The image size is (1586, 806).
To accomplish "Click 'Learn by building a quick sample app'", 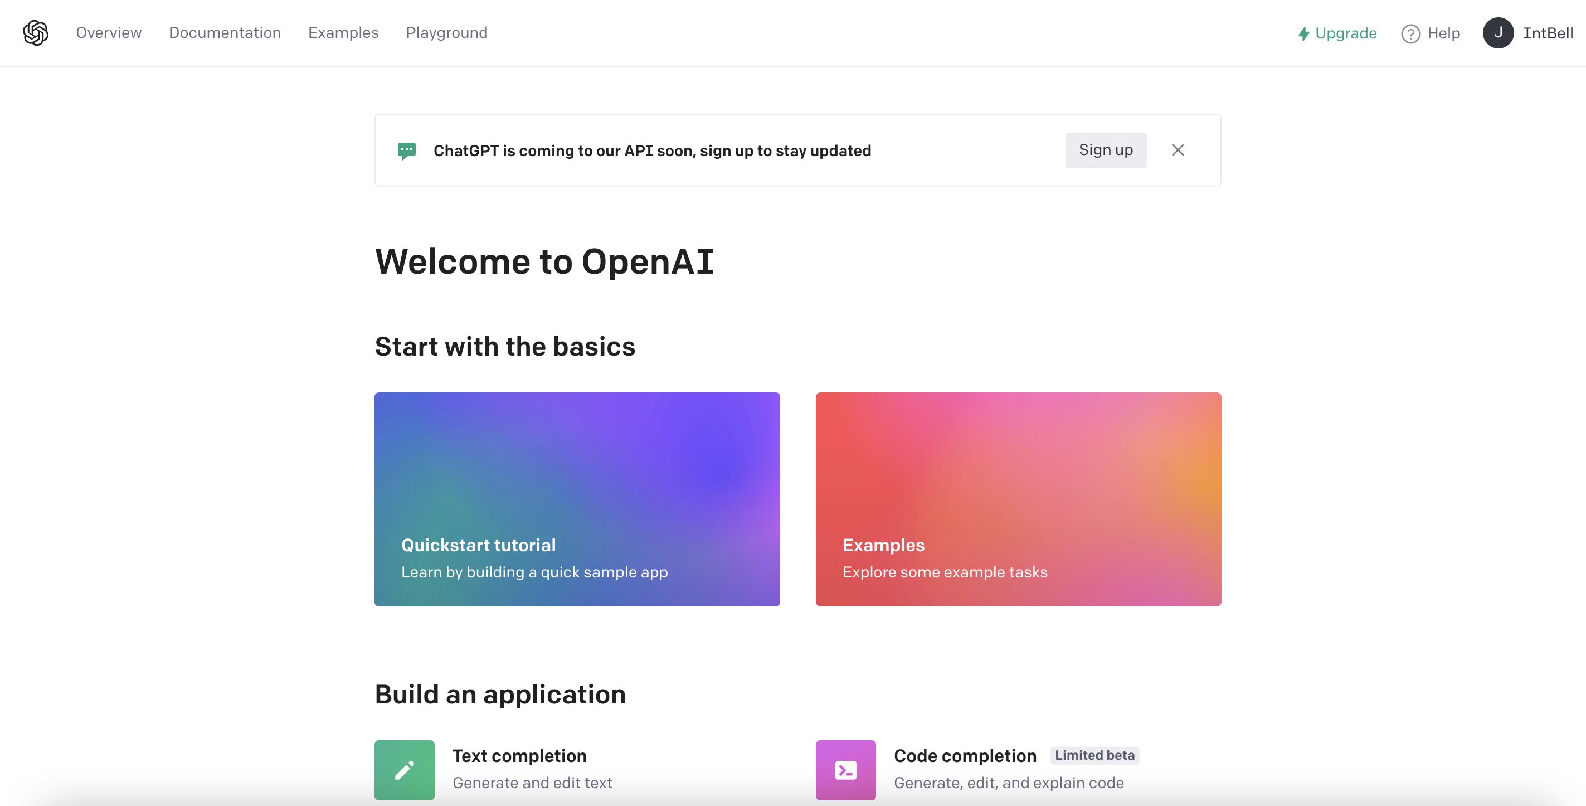I will tap(534, 572).
